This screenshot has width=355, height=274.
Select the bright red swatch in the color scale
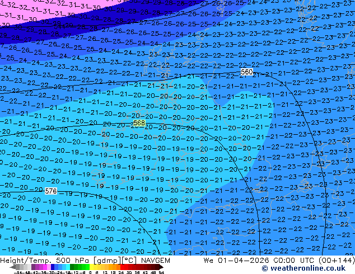click(x=122, y=267)
